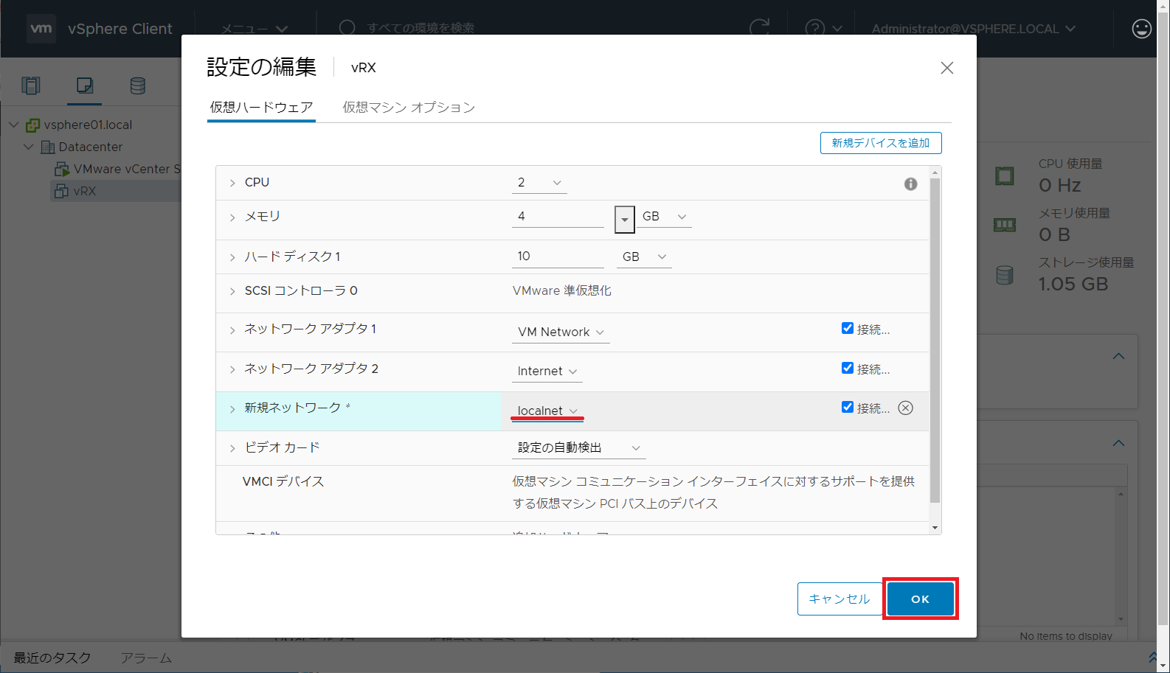This screenshot has width=1170, height=673.
Task: Expand Network Adapter 1 row
Action: pyautogui.click(x=232, y=330)
